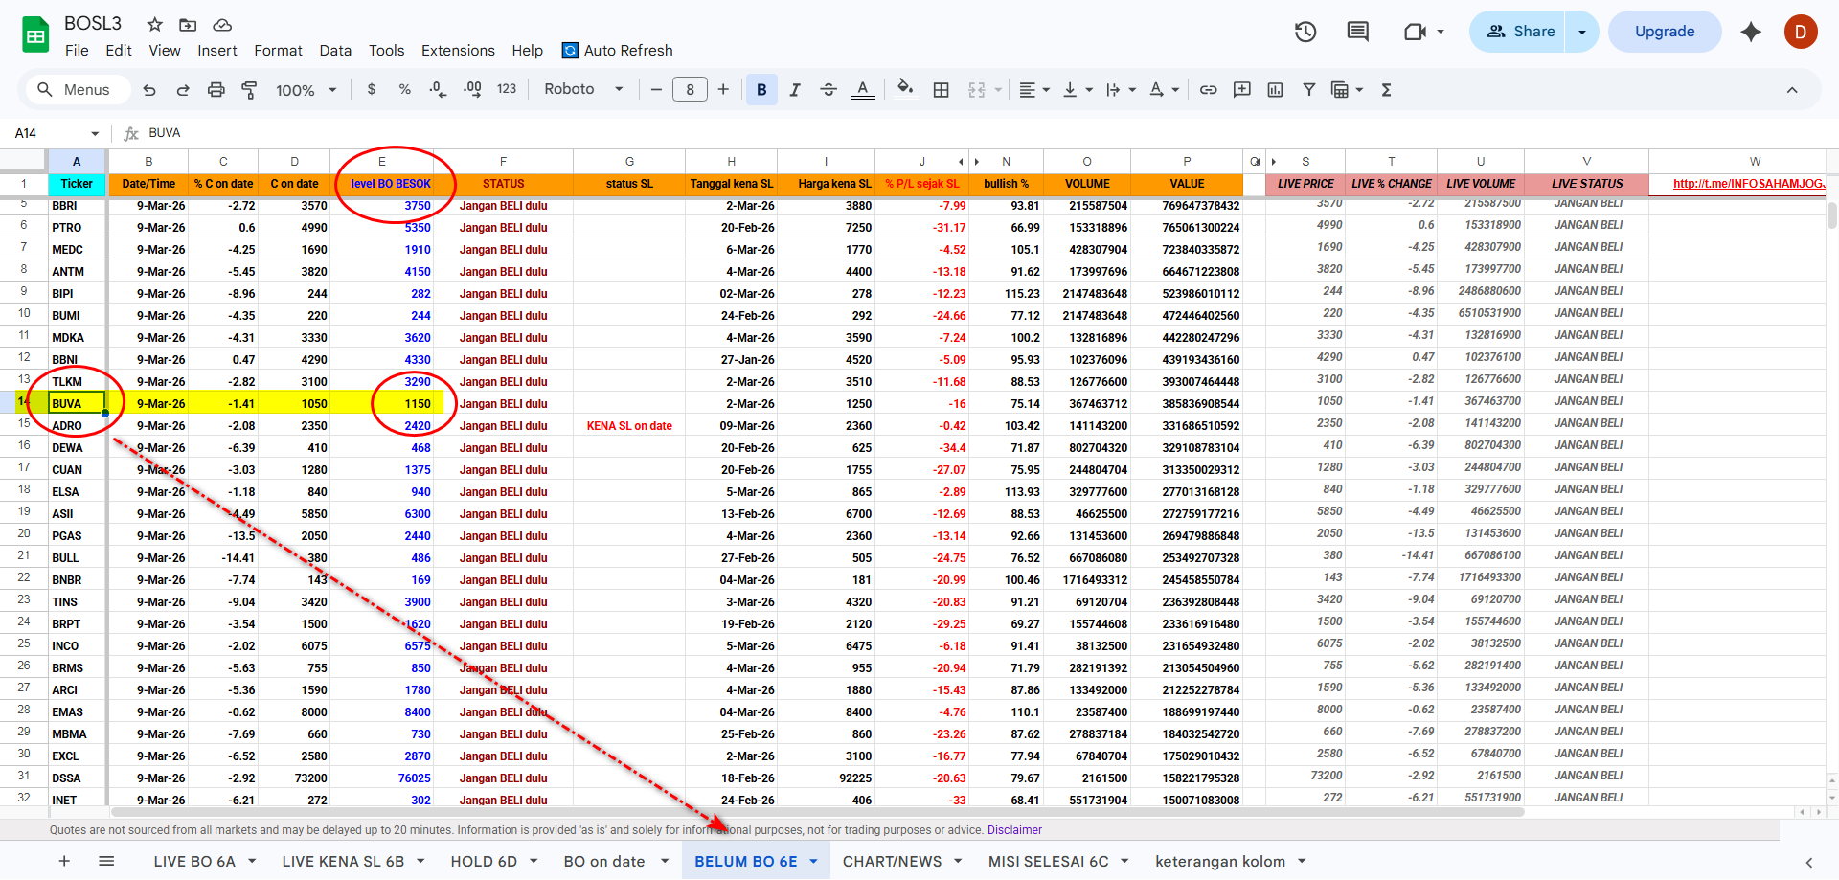
Task: Toggle Strikethrough formatting
Action: coord(829,90)
